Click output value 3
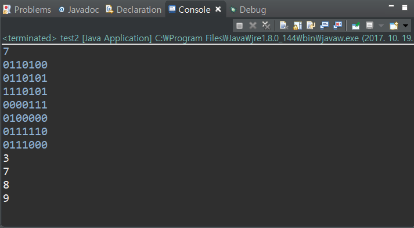This screenshot has height=228, width=414. 6,158
